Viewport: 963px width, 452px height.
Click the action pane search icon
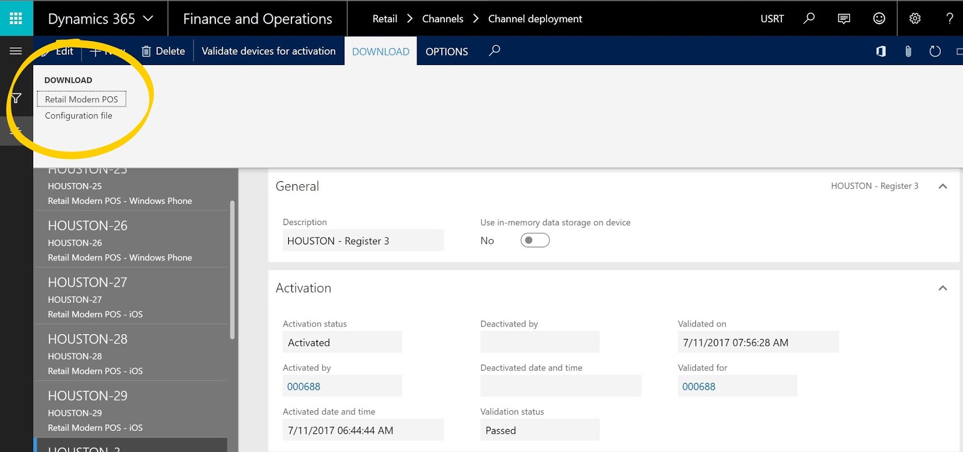(494, 51)
